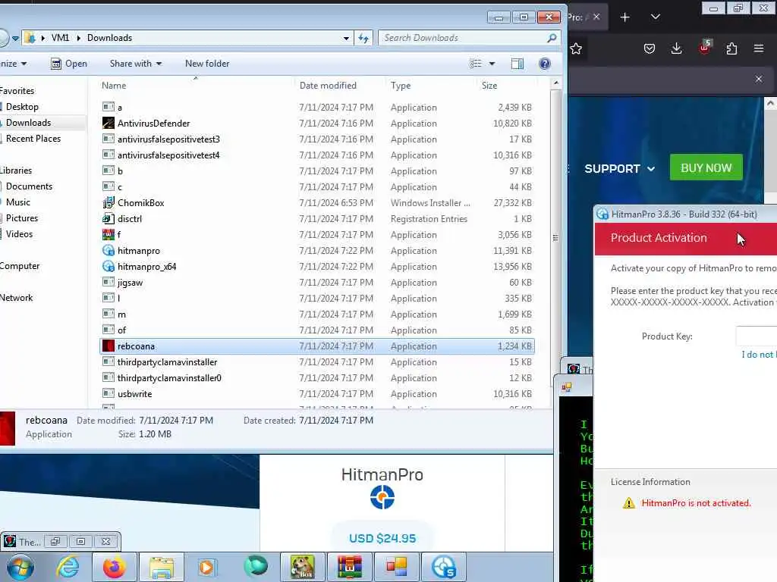The height and width of the screenshot is (582, 777).
Task: Sort files by Size column
Action: coord(489,86)
